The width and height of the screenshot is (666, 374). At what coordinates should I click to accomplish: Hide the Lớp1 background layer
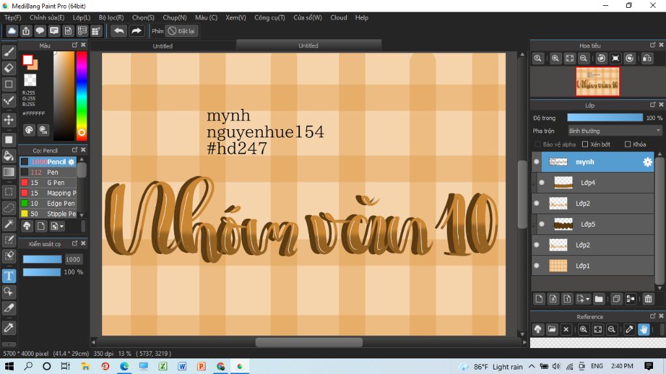[537, 266]
